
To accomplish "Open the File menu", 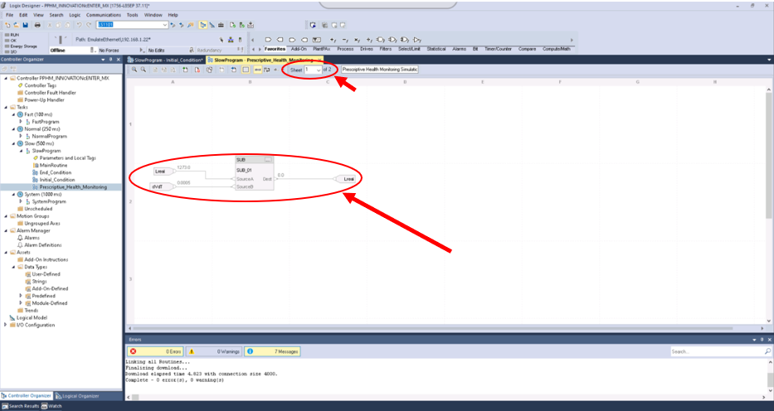I will click(x=9, y=15).
